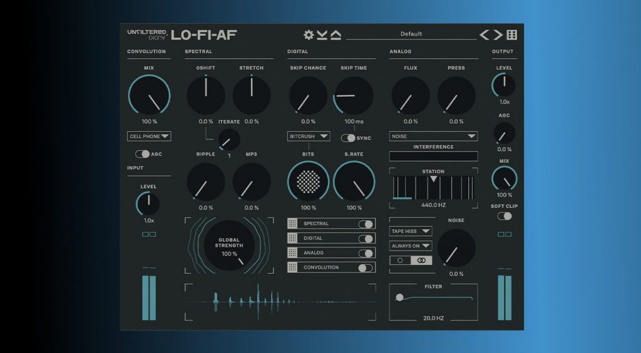The width and height of the screenshot is (641, 353).
Task: Click the grid icon on Analog row
Action: 292,252
